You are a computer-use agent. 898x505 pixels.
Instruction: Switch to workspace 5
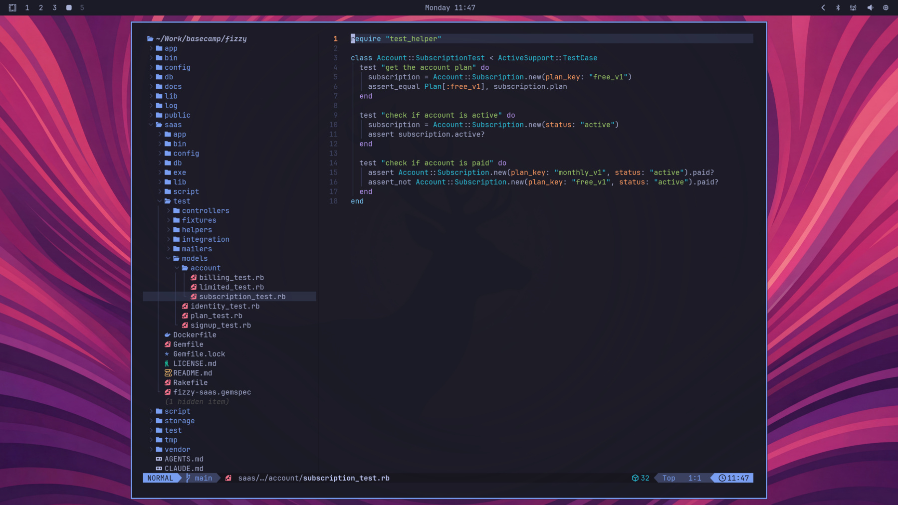point(82,7)
